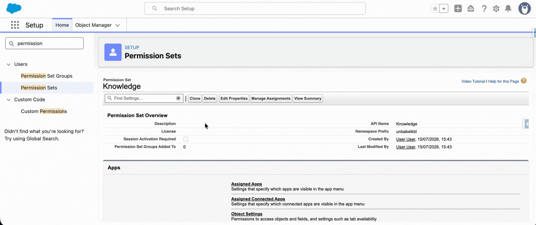Click the Apps section heading
536x225 pixels.
(114, 168)
